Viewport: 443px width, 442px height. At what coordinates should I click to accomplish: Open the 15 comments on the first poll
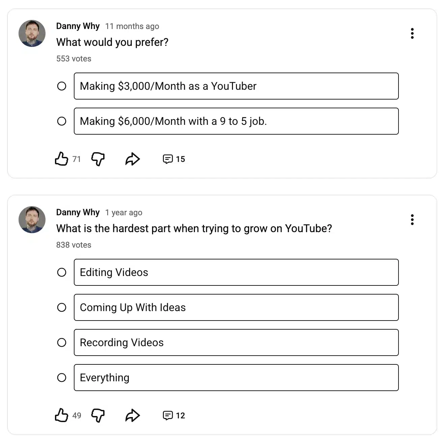tap(173, 159)
